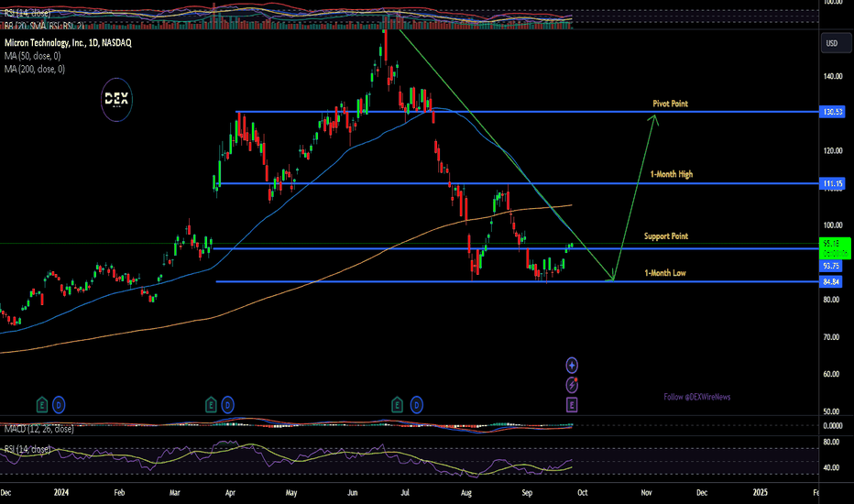Click 120.00 on the price axis
The image size is (854, 504).
(x=833, y=150)
